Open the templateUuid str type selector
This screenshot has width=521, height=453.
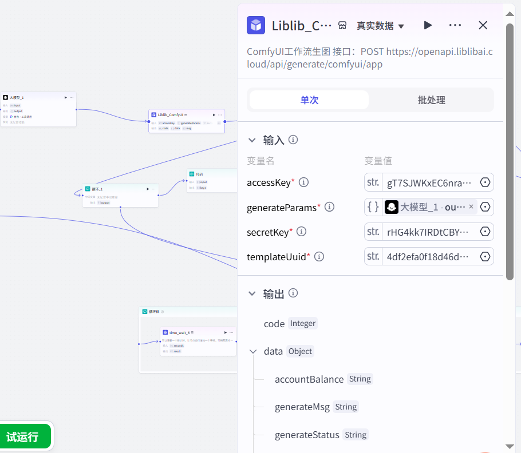(373, 257)
